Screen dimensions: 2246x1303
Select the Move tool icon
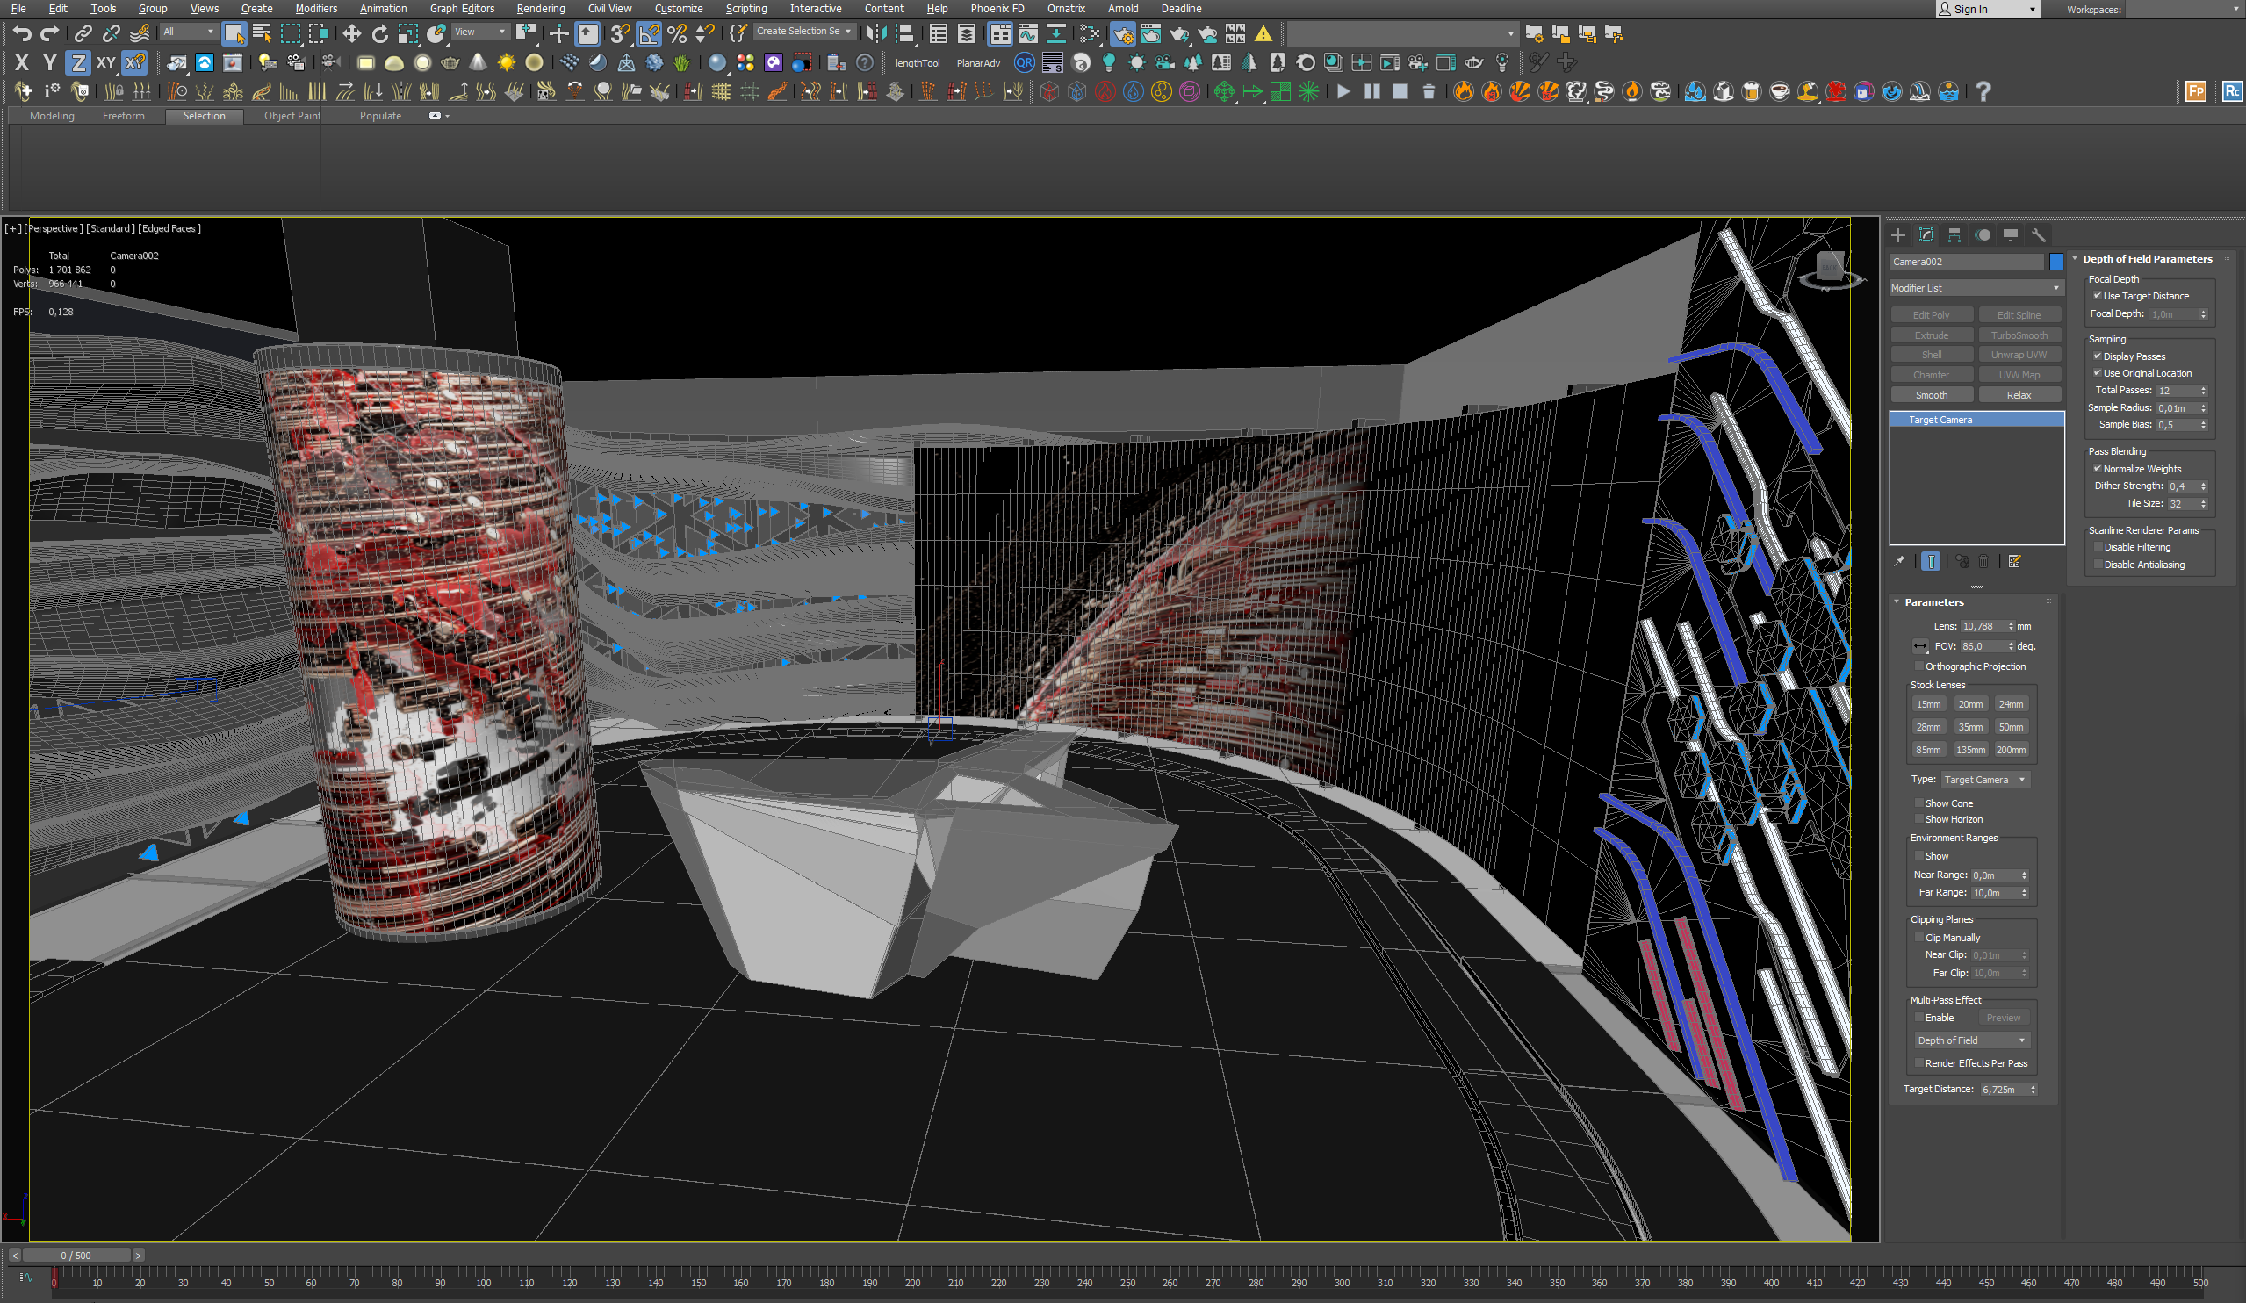click(x=351, y=34)
